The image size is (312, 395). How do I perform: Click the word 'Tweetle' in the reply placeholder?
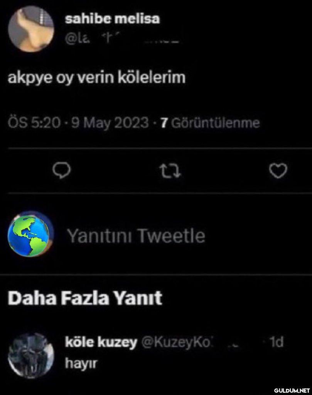pyautogui.click(x=172, y=236)
